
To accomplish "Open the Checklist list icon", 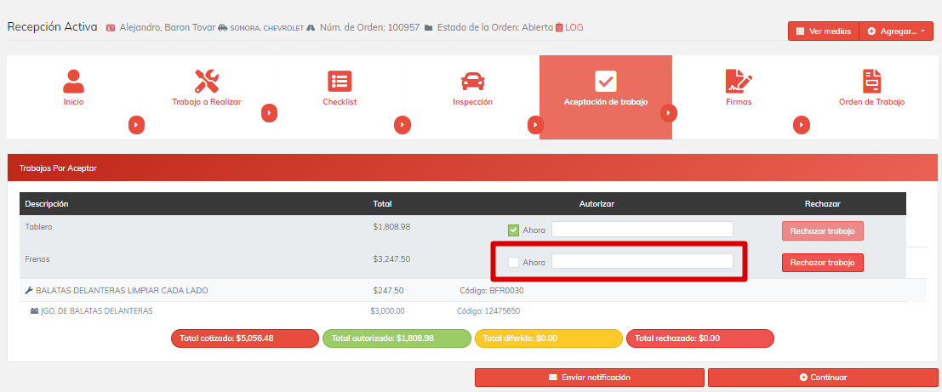I will pyautogui.click(x=340, y=81).
